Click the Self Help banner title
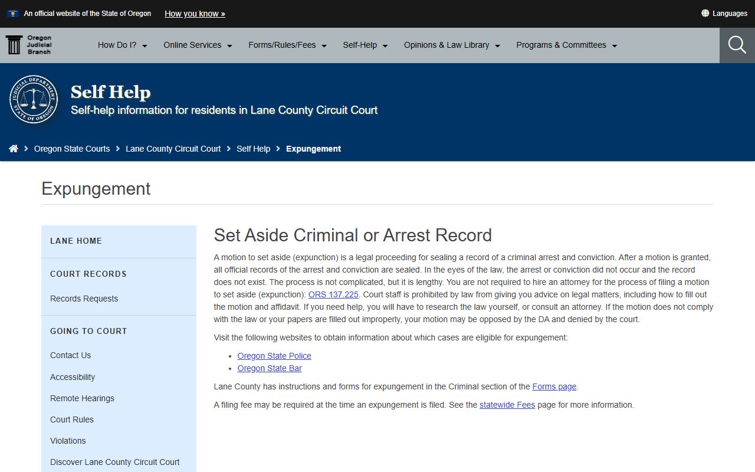The image size is (755, 472). point(111,92)
